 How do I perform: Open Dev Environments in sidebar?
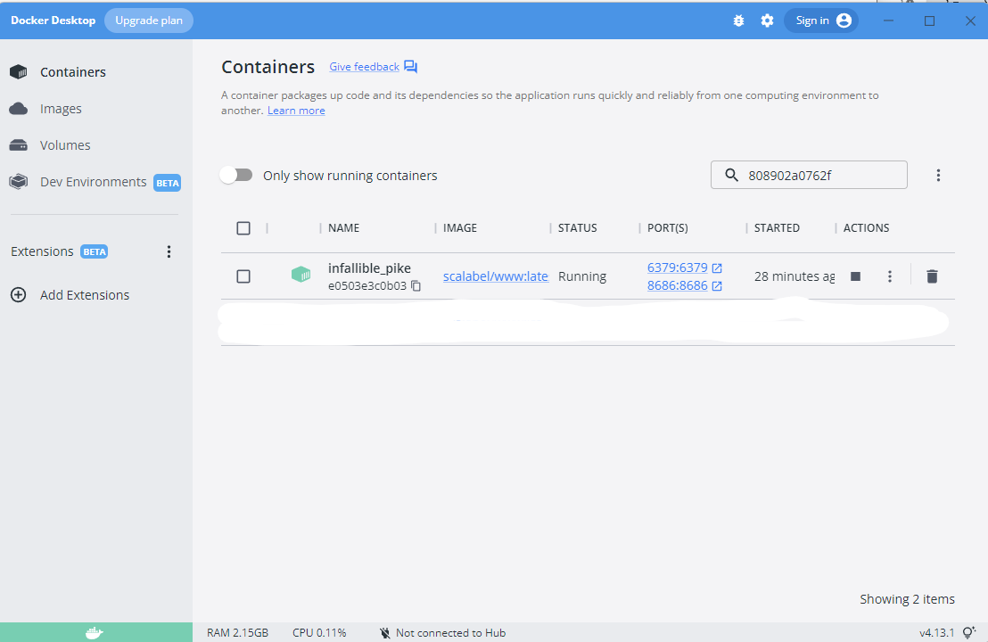click(x=94, y=181)
